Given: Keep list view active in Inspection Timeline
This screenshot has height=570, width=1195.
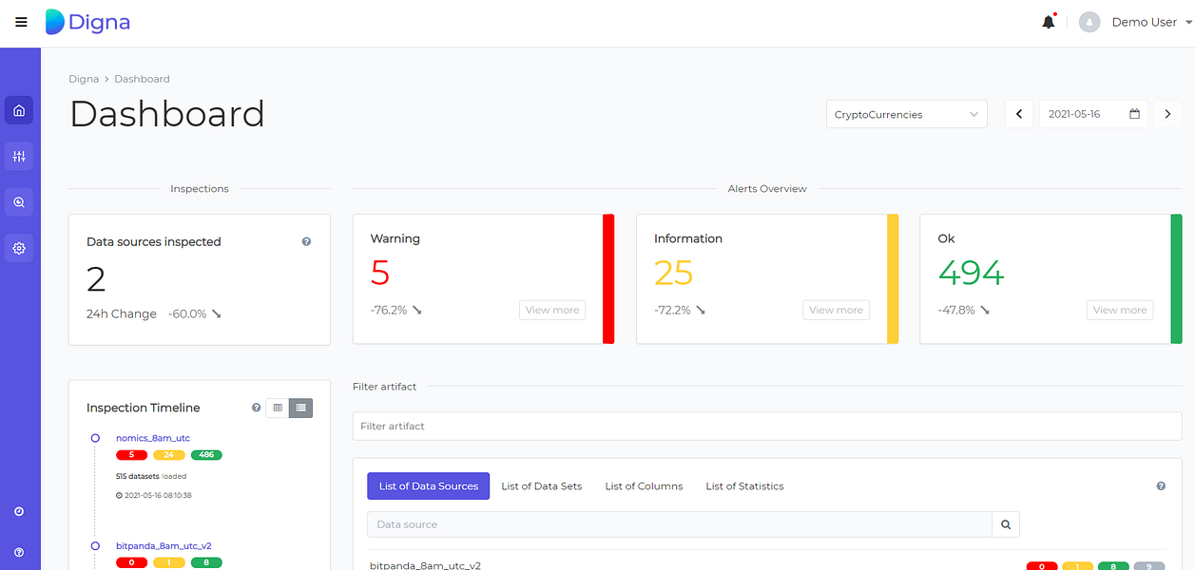Looking at the screenshot, I should pos(301,408).
